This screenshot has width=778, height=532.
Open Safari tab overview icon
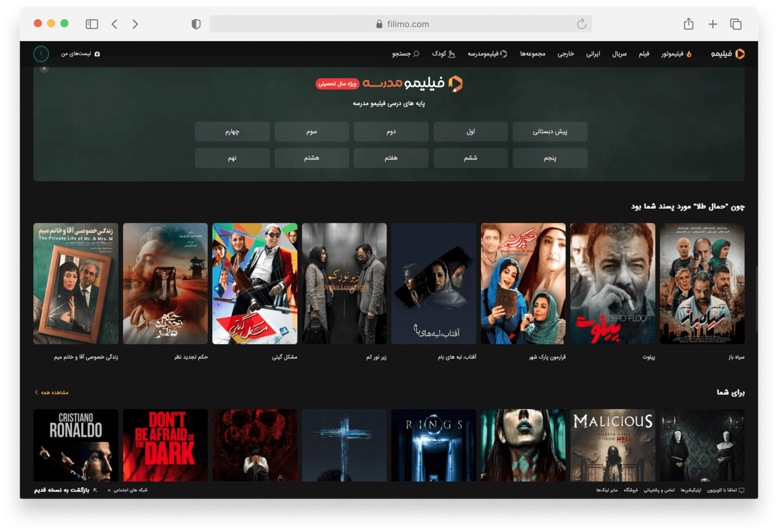tap(736, 24)
